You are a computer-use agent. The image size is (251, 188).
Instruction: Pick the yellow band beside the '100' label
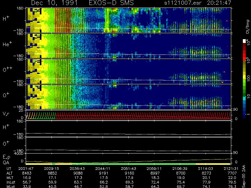[x=244, y=77]
